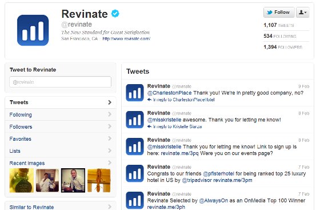This screenshot has width=320, height=210.
Task: Open the user actions dropdown beside Follow
Action: tap(303, 12)
